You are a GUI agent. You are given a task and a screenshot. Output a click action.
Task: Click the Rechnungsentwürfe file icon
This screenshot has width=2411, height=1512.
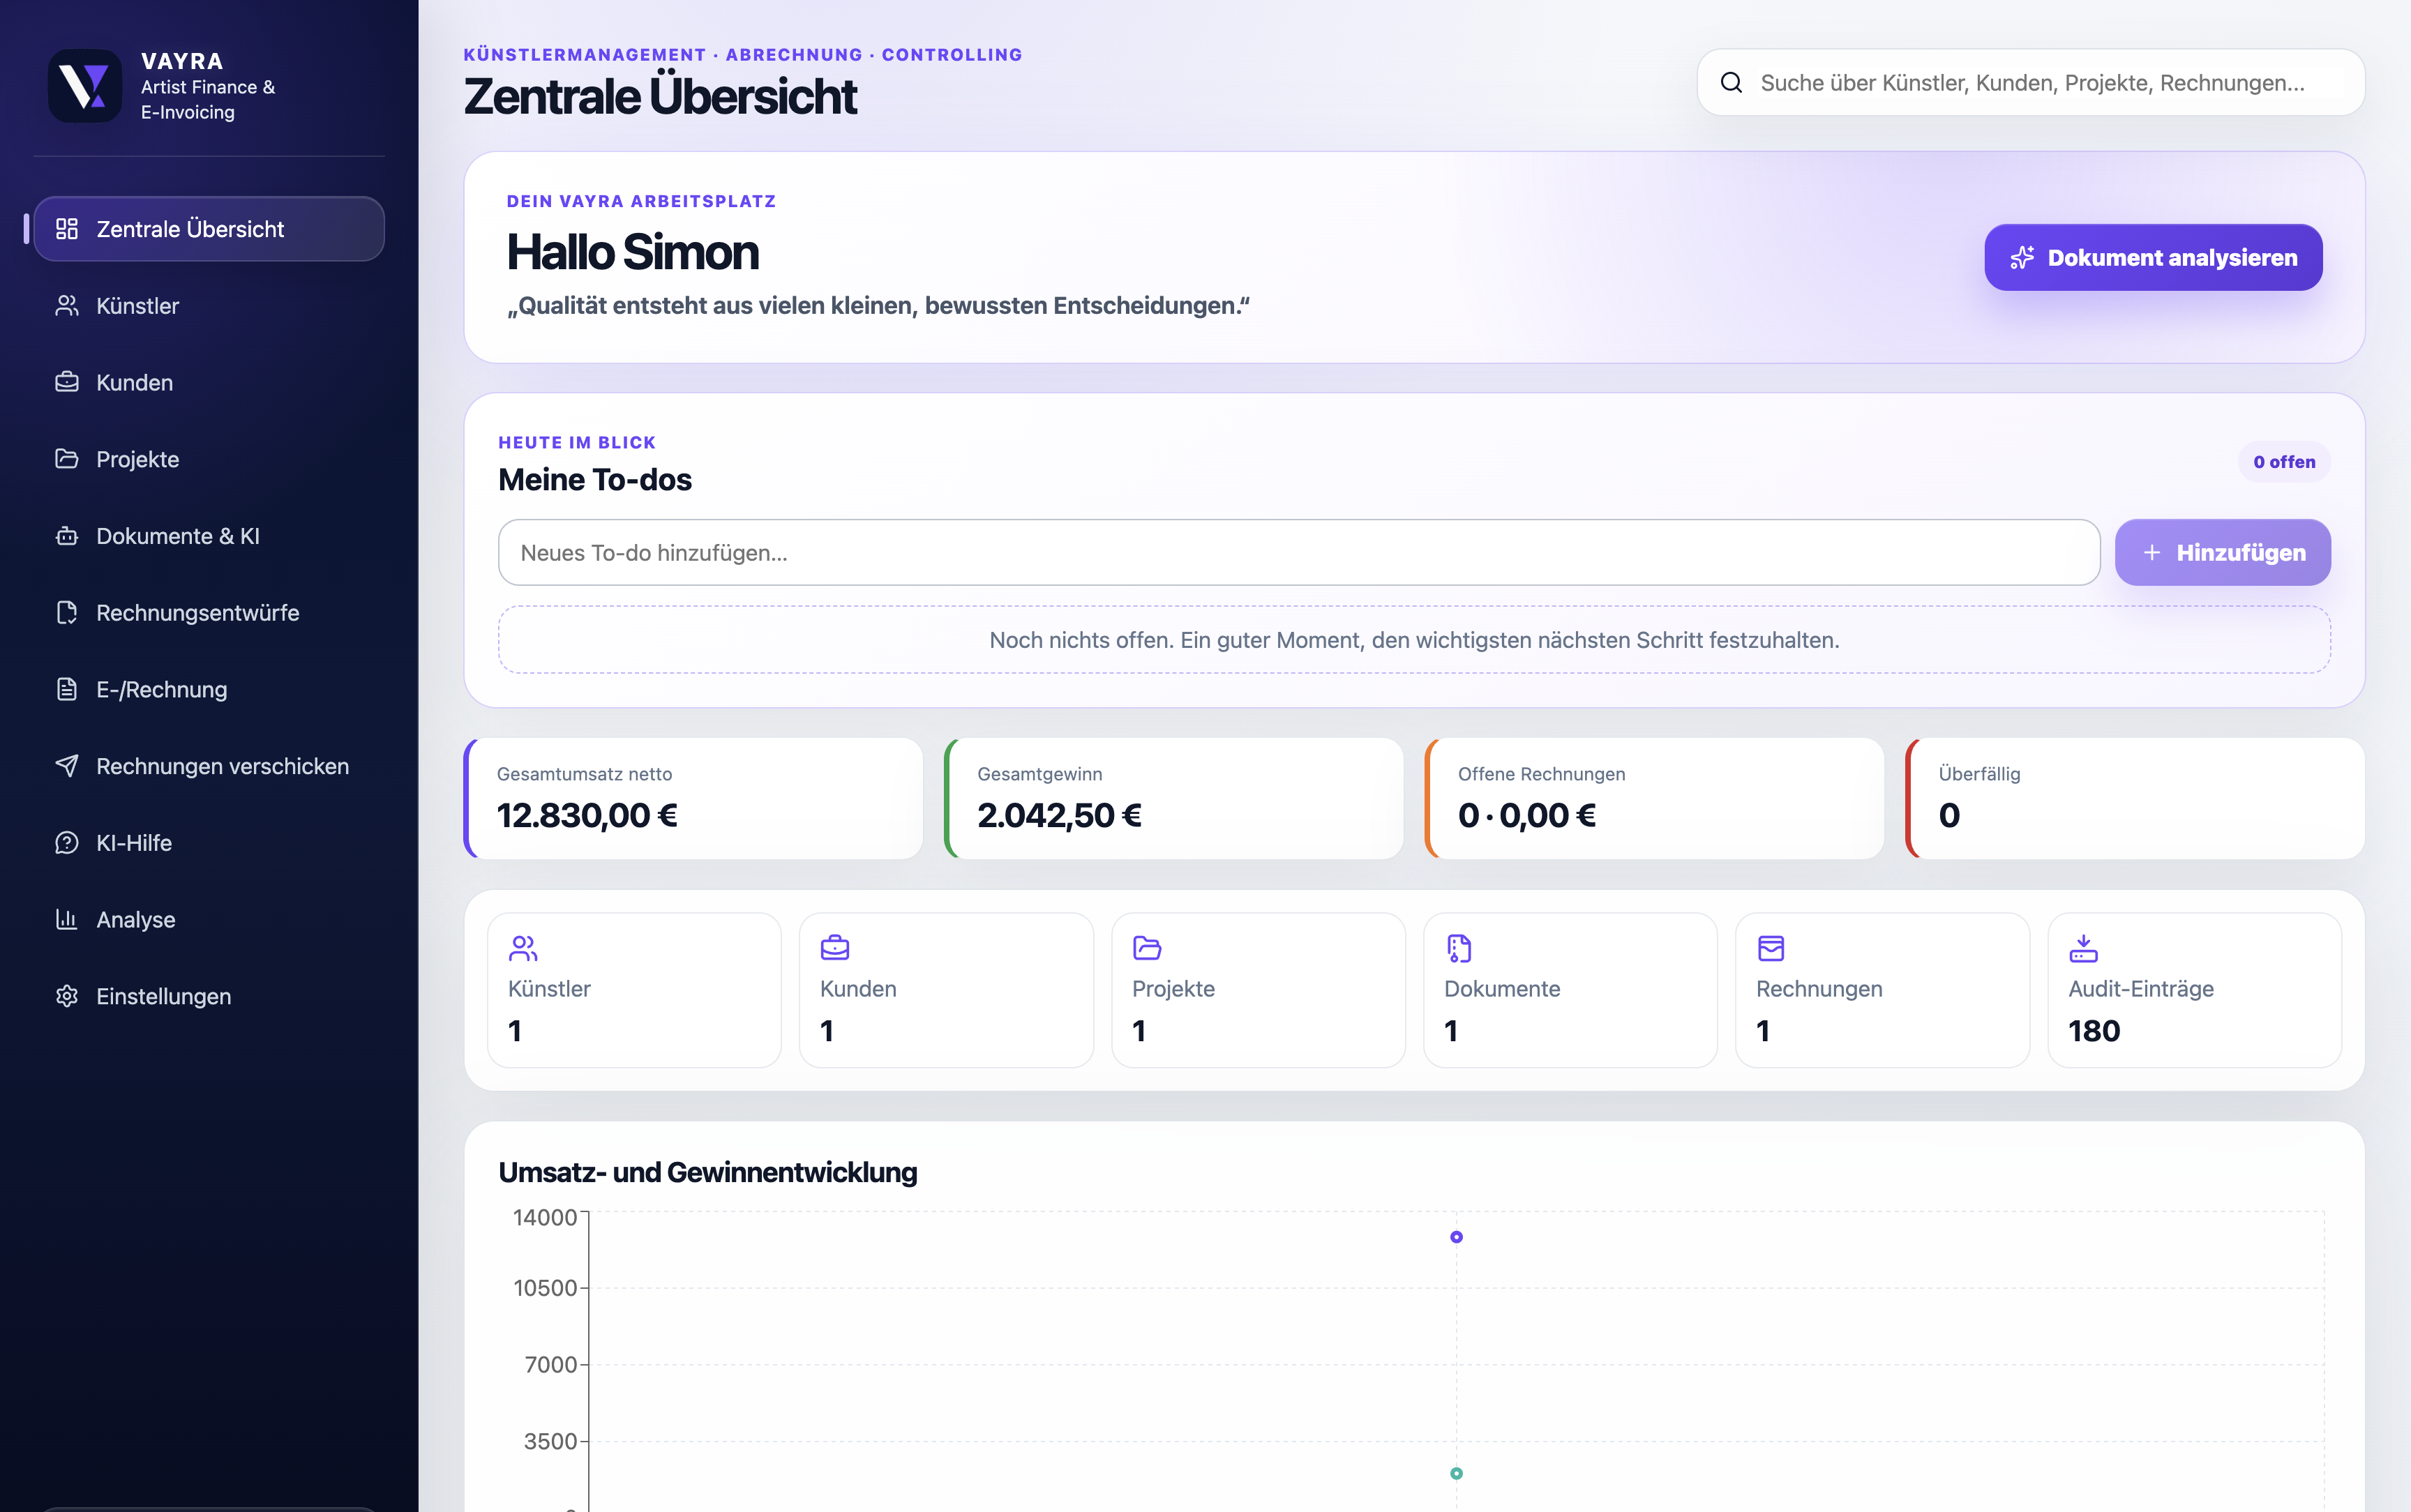pos(67,613)
